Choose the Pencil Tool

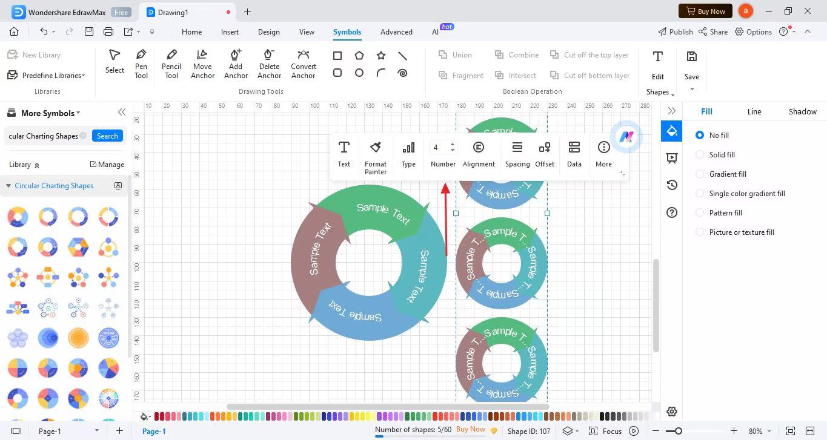coord(171,64)
